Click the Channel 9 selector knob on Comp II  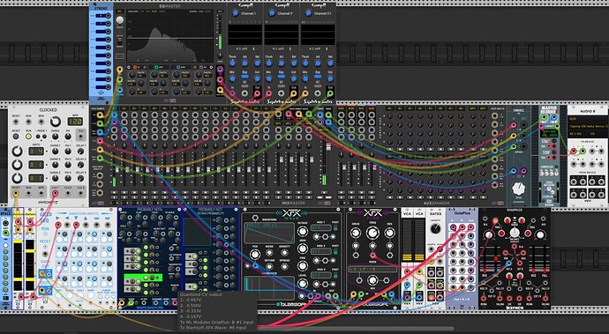[272, 13]
